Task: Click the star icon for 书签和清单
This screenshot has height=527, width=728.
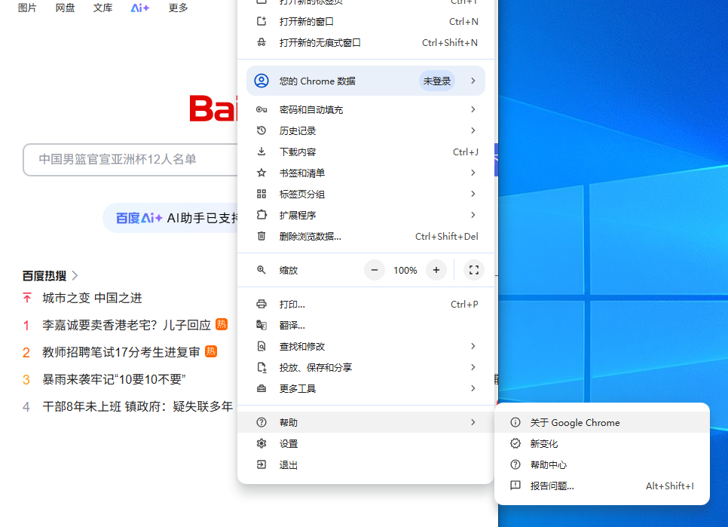Action: click(x=262, y=173)
